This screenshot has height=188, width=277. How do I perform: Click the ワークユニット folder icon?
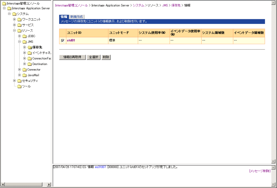tap(20, 20)
